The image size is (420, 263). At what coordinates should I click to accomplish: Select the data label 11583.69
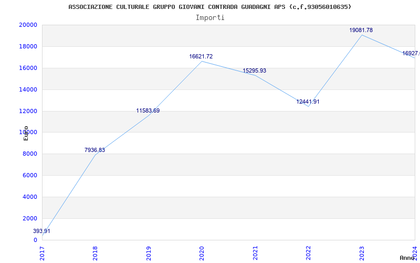click(x=148, y=110)
